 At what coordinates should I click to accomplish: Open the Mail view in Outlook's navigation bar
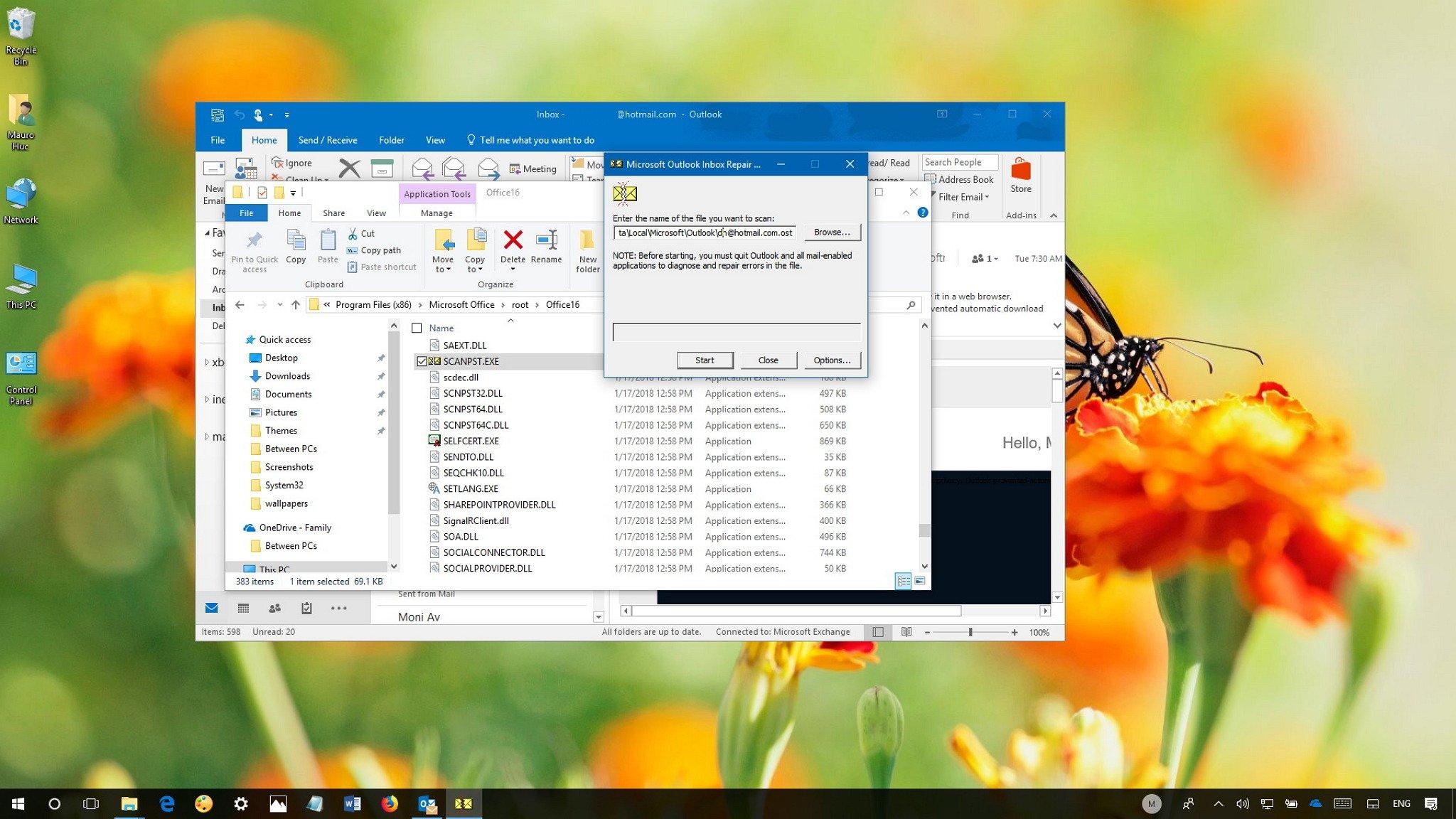point(212,608)
